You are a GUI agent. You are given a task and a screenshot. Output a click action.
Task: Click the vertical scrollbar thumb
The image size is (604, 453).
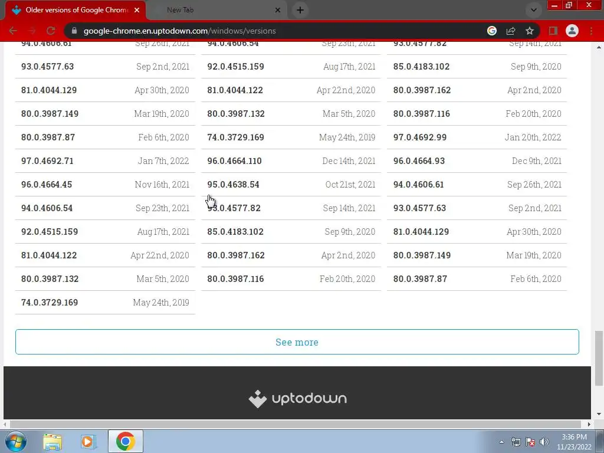(x=599, y=358)
